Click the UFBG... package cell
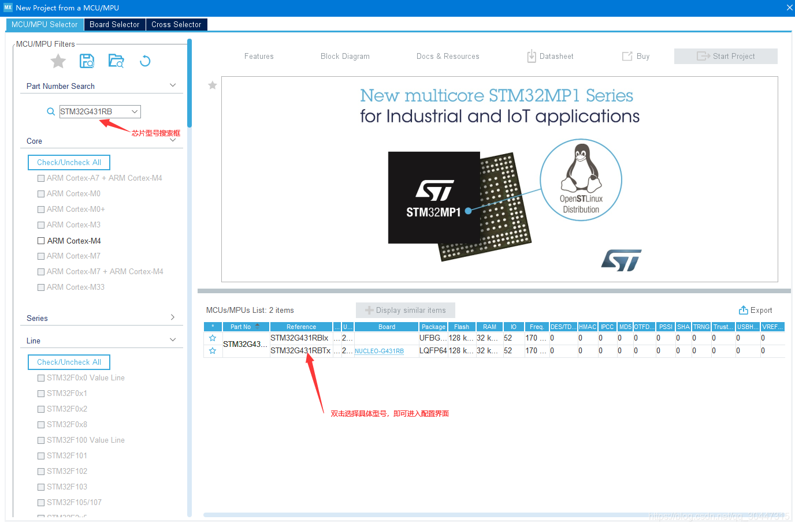 point(433,338)
